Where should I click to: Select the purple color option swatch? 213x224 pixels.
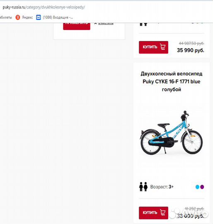202,187
